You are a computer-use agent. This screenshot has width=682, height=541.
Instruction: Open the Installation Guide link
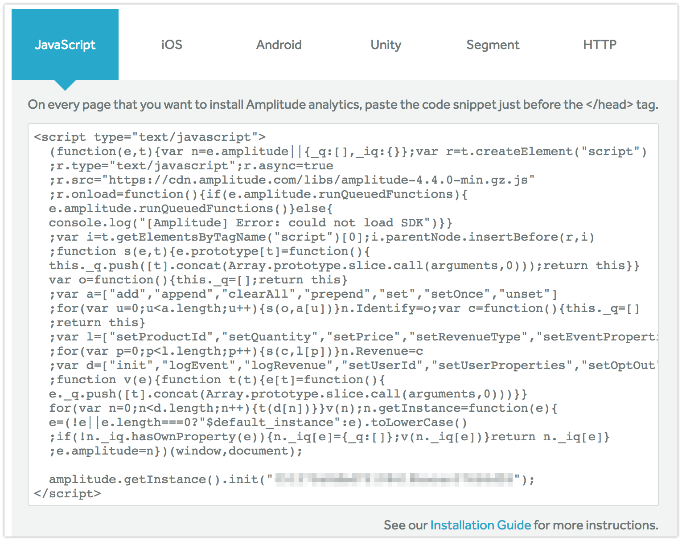coord(480,525)
